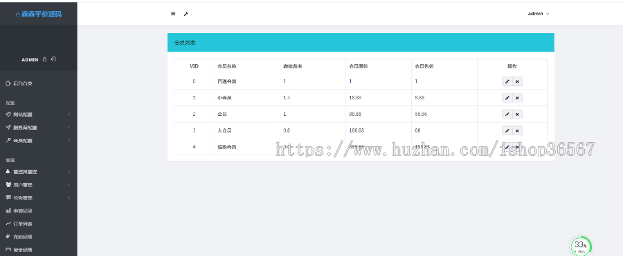Expand the 服务商配置 chevron
This screenshot has width=623, height=256.
[x=69, y=128]
